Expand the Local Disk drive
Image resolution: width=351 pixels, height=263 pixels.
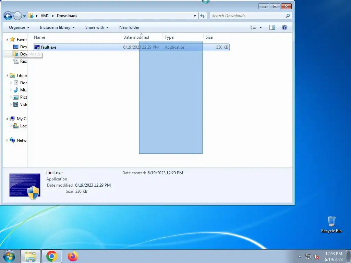tap(11, 126)
